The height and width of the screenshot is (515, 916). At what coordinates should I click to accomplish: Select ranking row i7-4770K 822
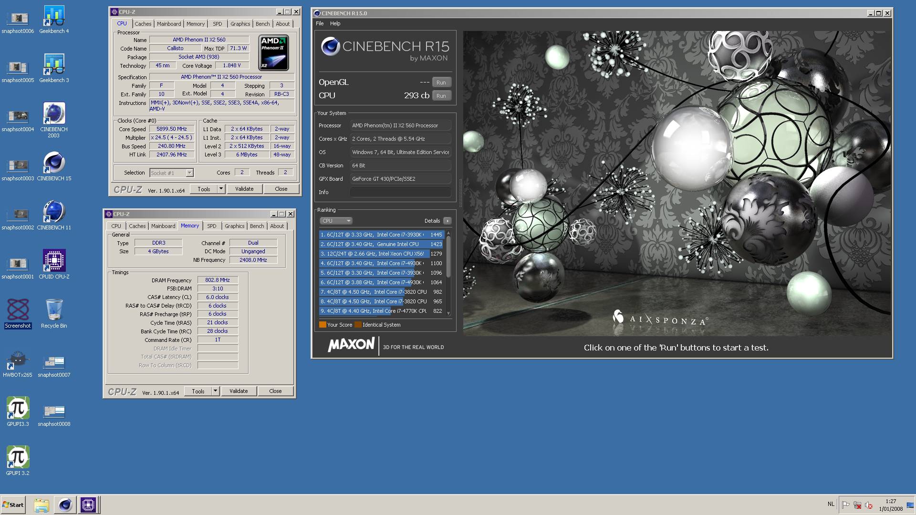(x=382, y=311)
